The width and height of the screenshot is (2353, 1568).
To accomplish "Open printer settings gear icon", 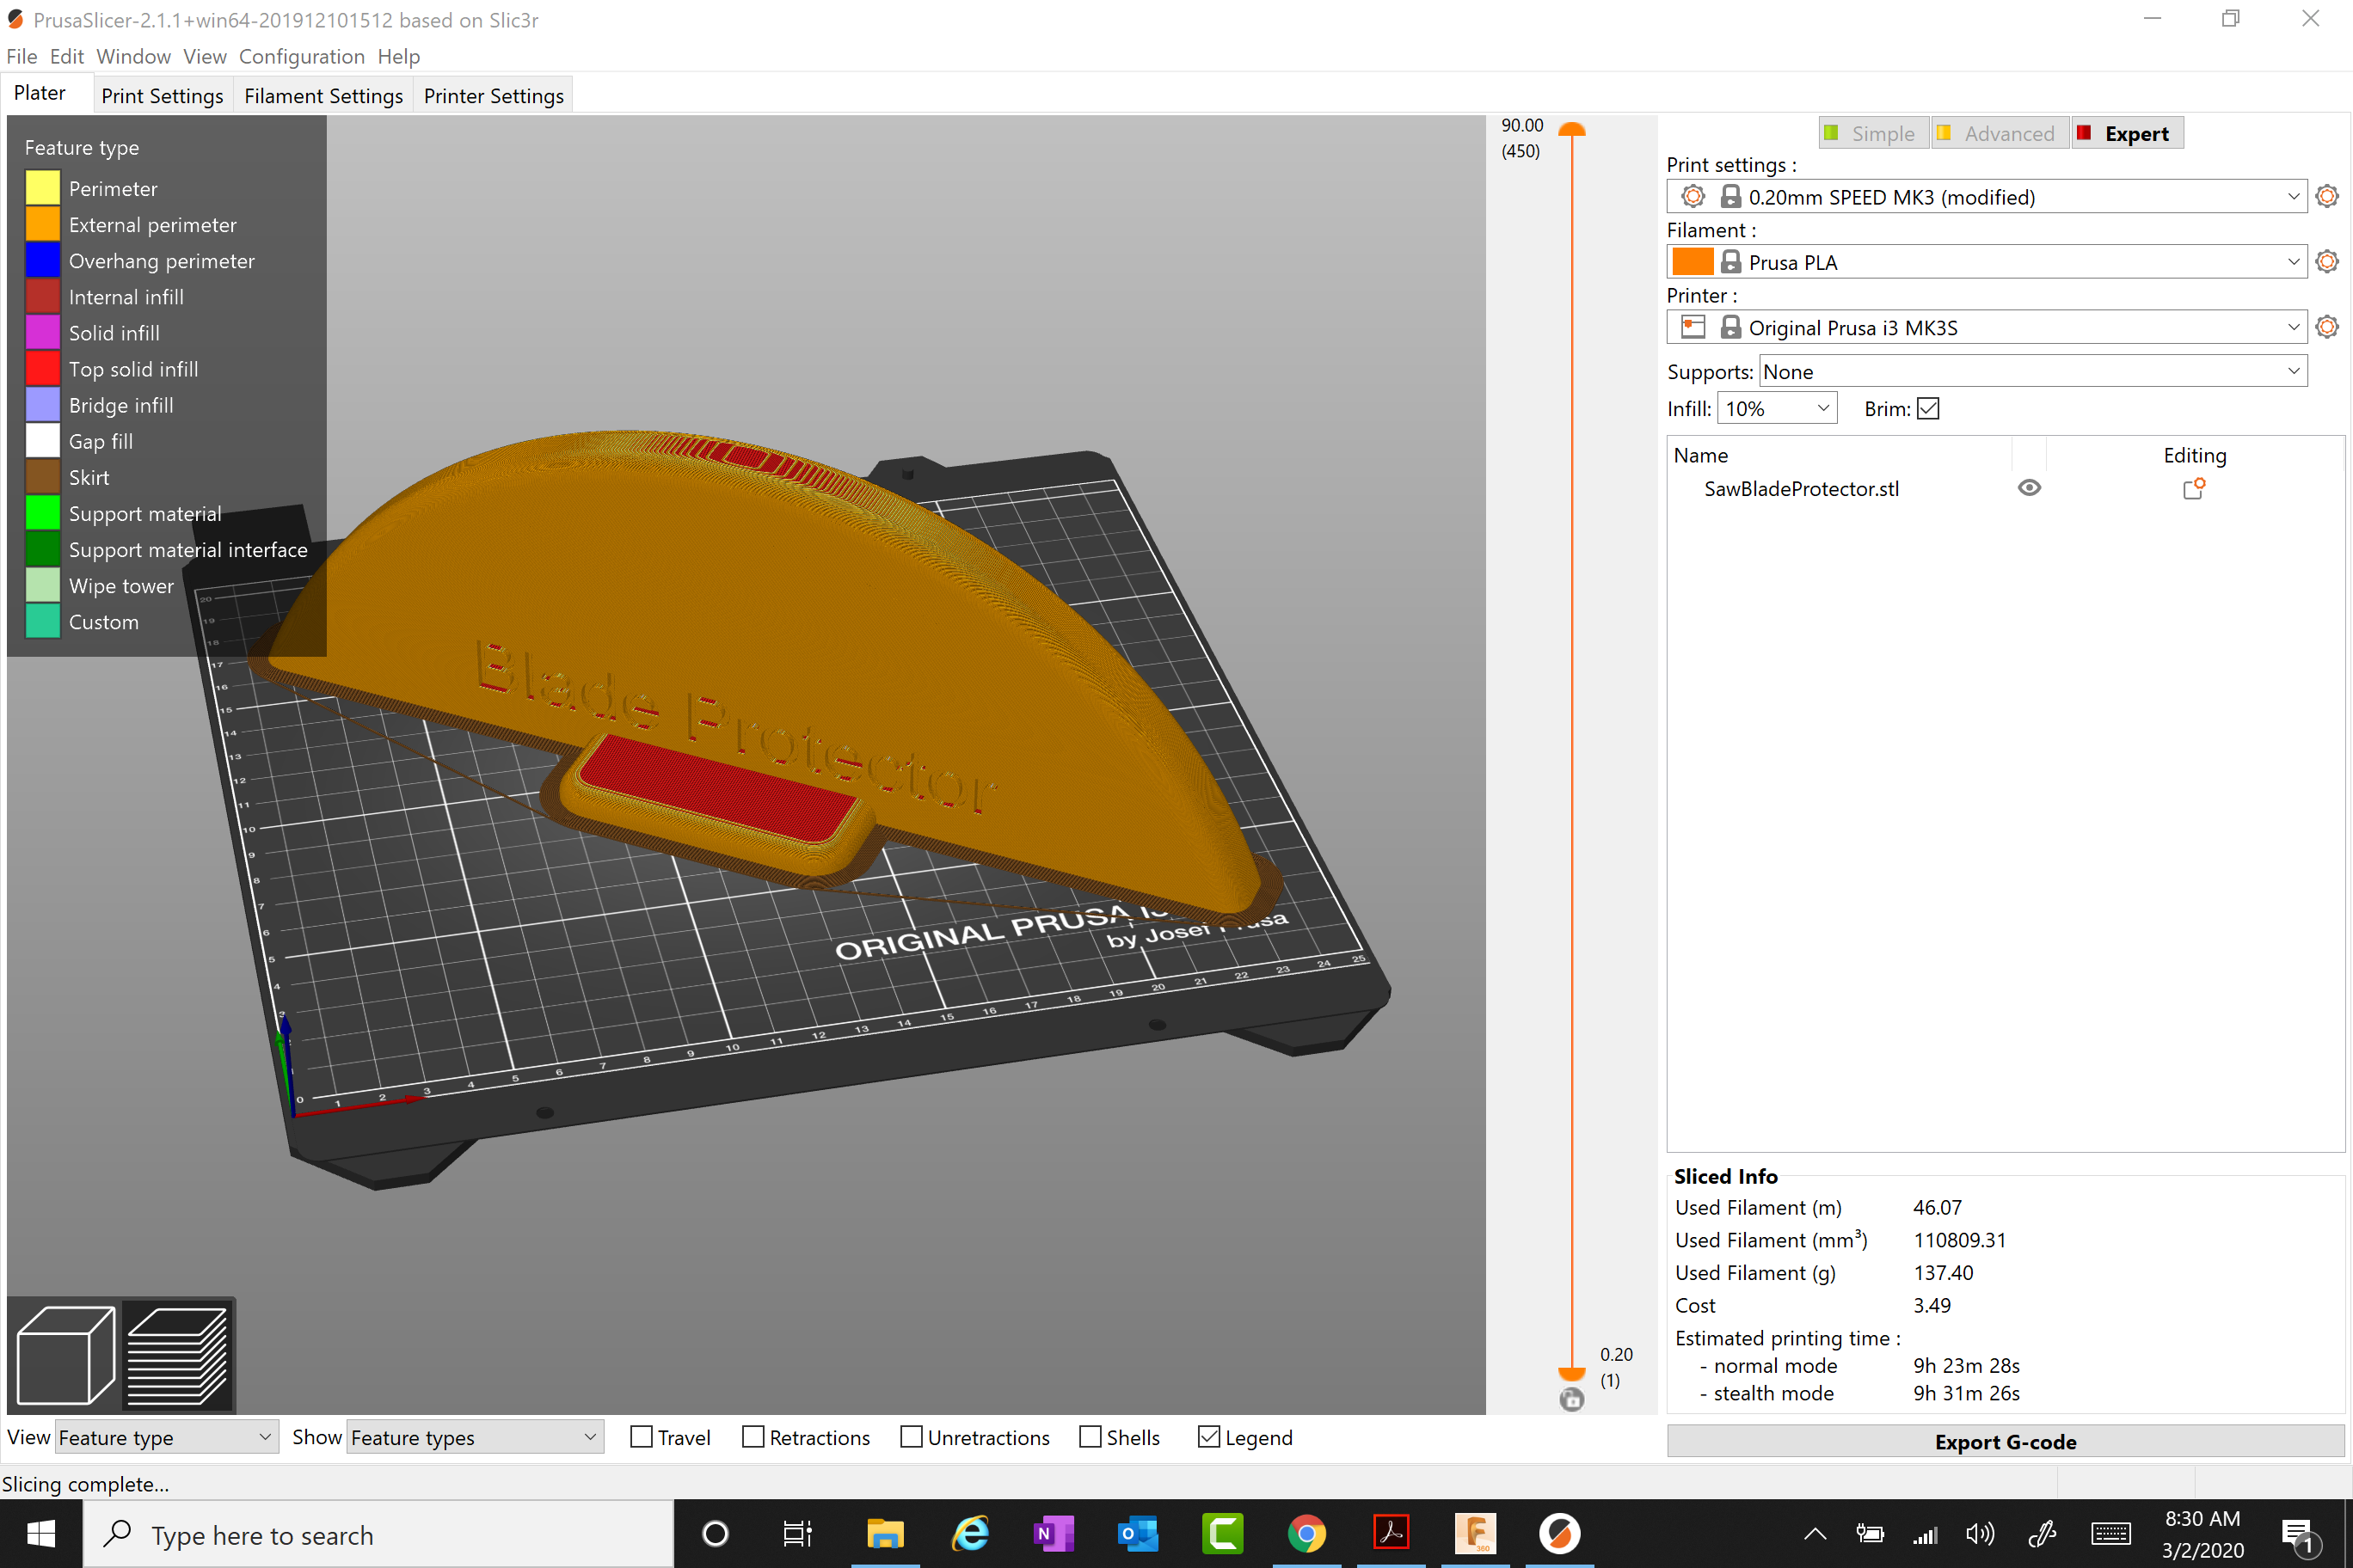I will coord(2326,326).
